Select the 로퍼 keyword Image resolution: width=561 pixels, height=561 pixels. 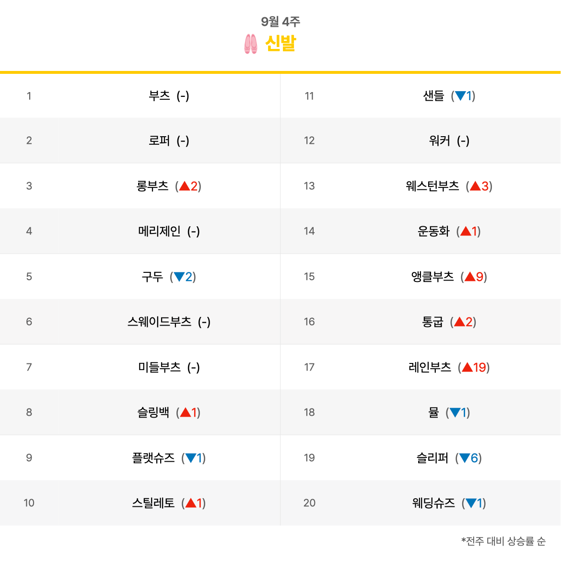point(159,140)
